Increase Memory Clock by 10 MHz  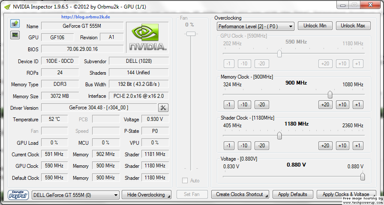pos(342,105)
